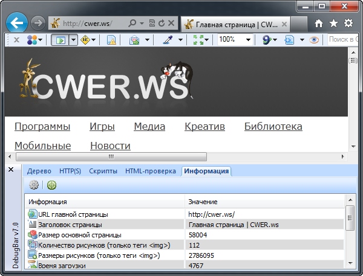Close the DebugBar panel with X

pyautogui.click(x=10, y=170)
